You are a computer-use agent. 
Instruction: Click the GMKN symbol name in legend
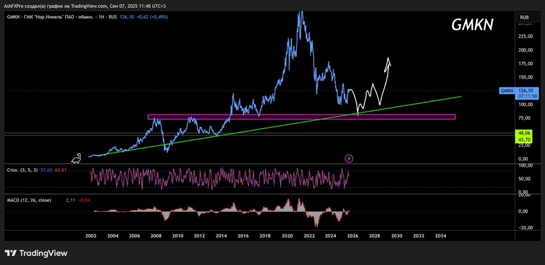13,17
